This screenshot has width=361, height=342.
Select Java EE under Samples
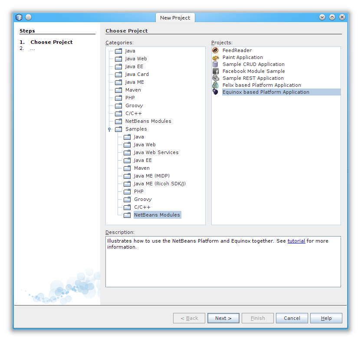point(143,160)
